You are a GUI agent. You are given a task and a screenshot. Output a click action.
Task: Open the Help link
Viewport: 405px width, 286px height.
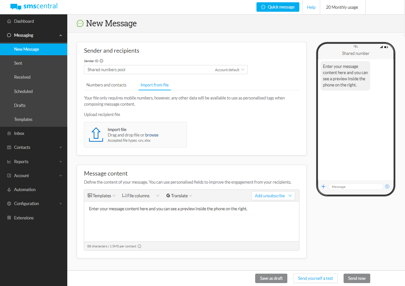[311, 7]
